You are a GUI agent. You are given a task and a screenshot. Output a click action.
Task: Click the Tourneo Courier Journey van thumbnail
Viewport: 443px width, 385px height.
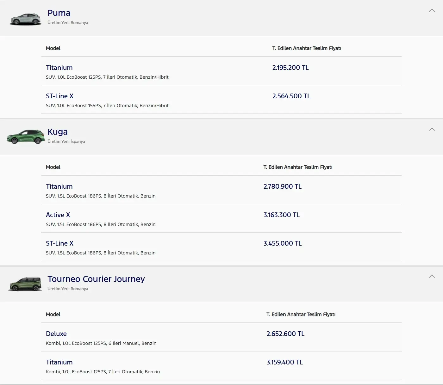(x=25, y=284)
